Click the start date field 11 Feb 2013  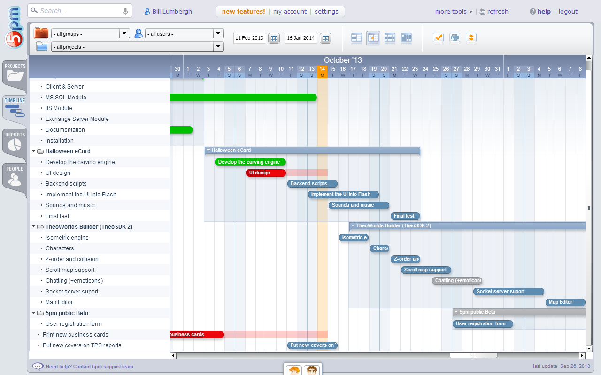click(x=250, y=38)
